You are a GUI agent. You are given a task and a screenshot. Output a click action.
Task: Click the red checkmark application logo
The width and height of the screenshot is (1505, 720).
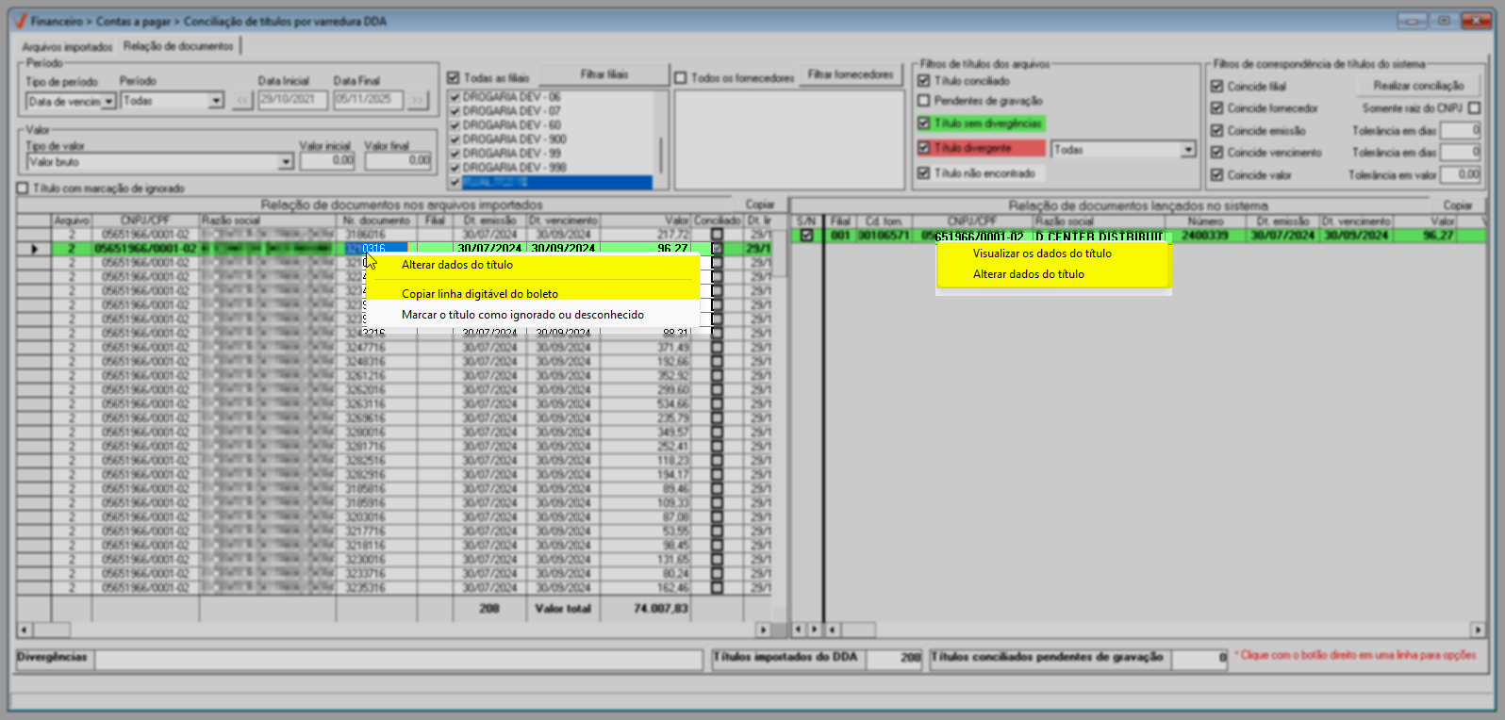(x=20, y=21)
